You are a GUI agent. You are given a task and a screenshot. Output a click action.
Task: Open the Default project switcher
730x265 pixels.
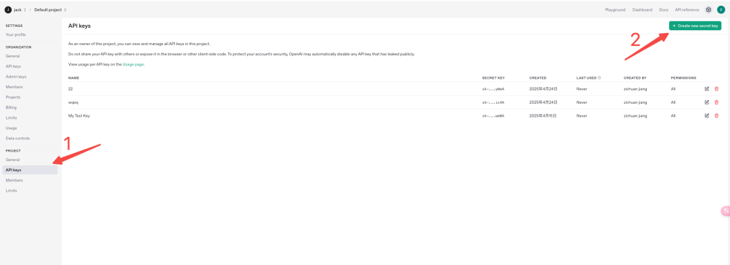pos(50,9)
